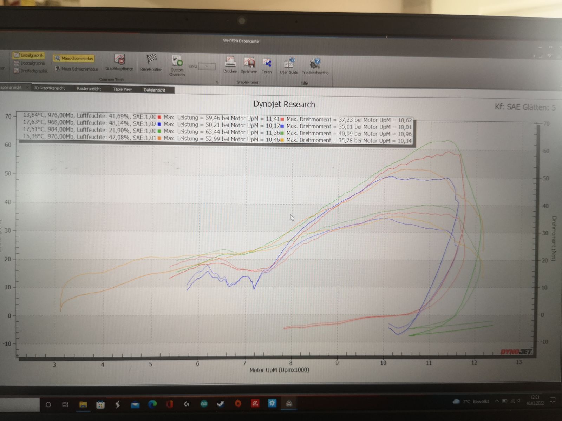562x421 pixels.
Task: Open the Units dropdown
Action: (207, 66)
